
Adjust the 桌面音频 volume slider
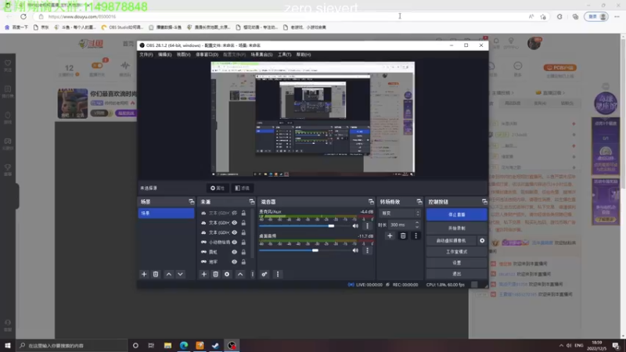click(x=304, y=250)
